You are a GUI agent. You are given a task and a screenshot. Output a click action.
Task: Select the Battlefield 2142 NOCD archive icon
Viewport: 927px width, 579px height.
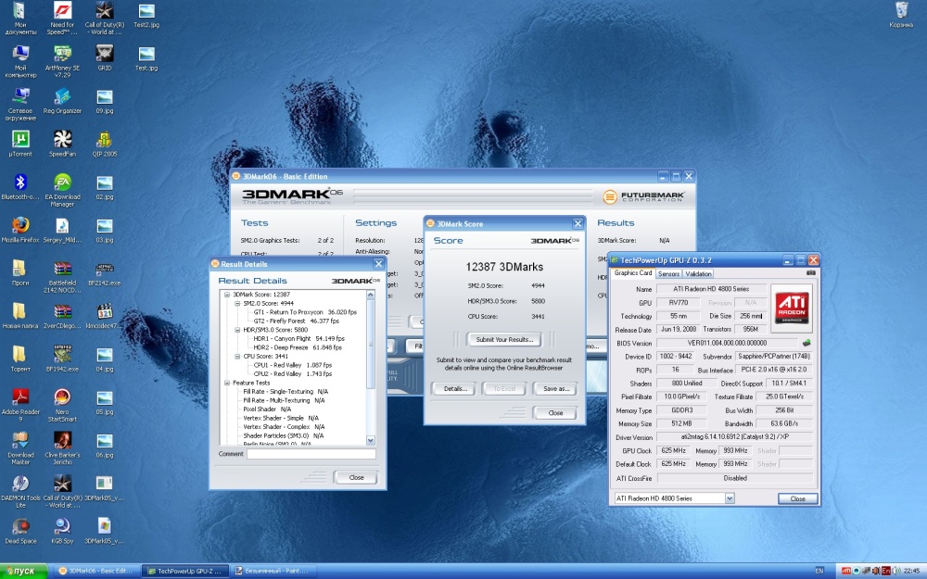click(63, 276)
